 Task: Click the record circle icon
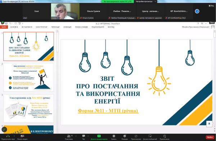point(114,136)
